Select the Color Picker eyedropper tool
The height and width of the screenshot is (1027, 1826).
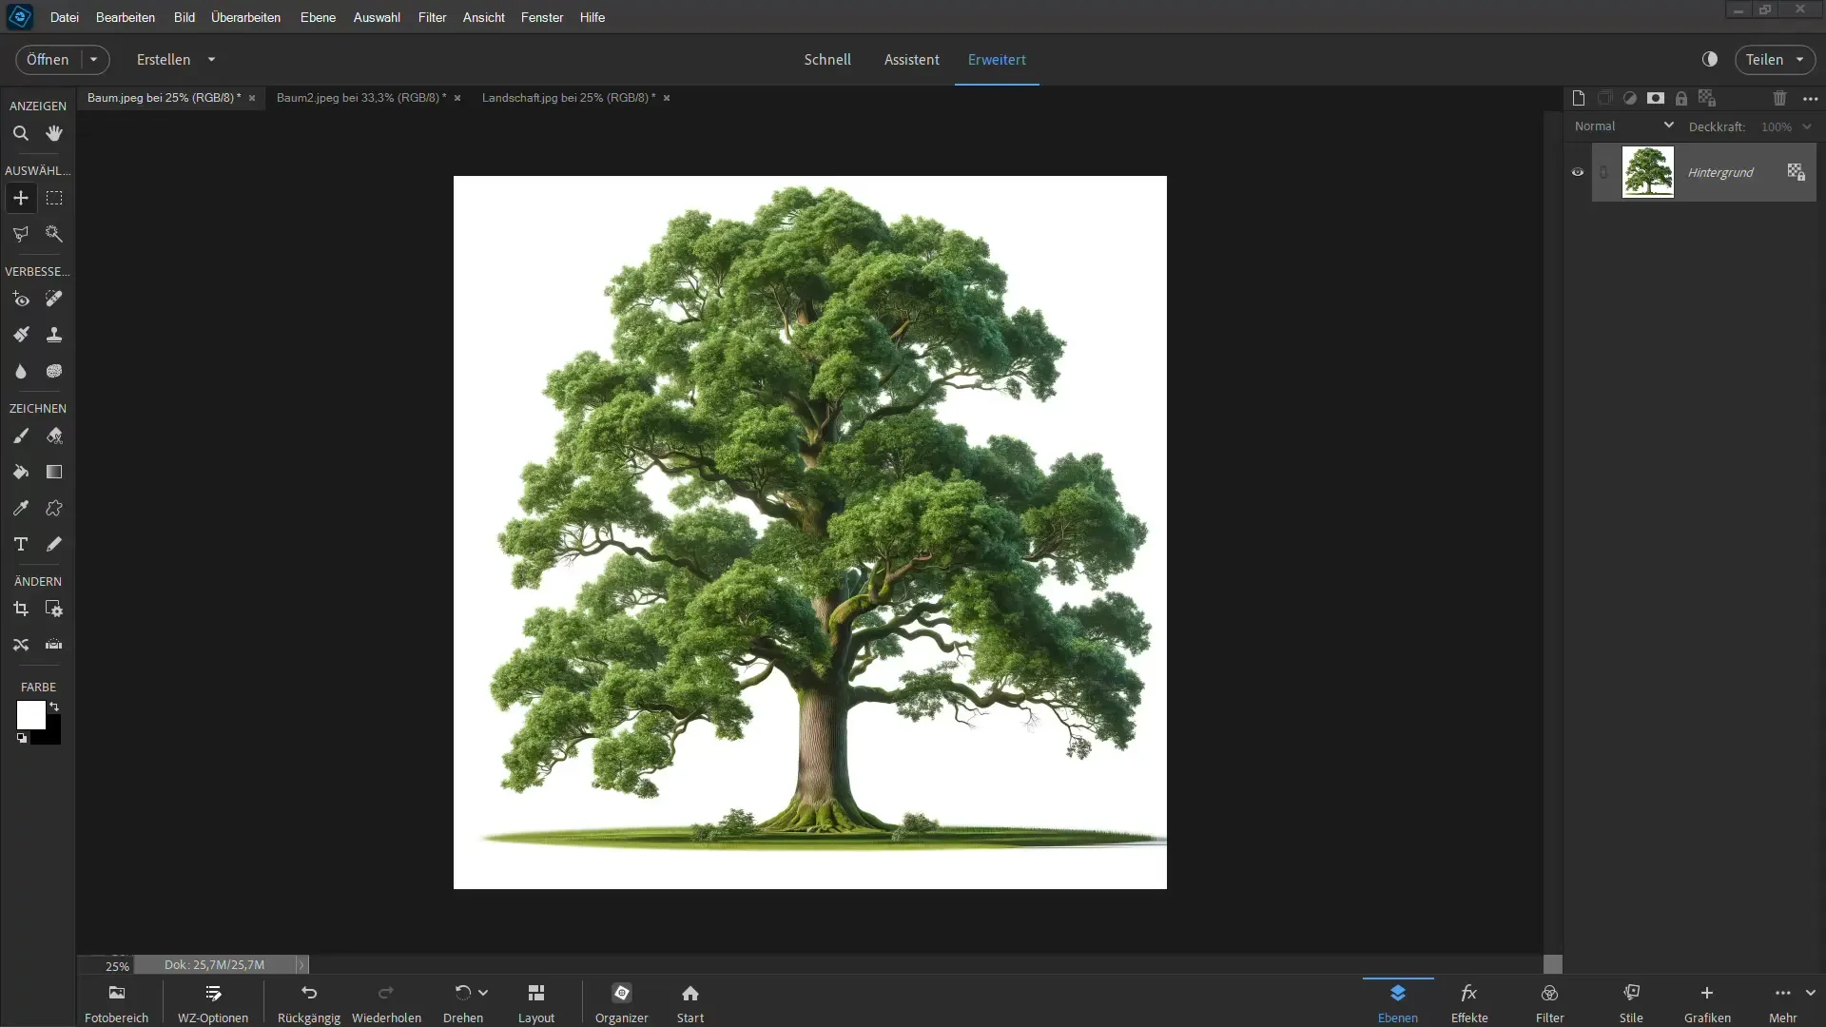point(20,508)
